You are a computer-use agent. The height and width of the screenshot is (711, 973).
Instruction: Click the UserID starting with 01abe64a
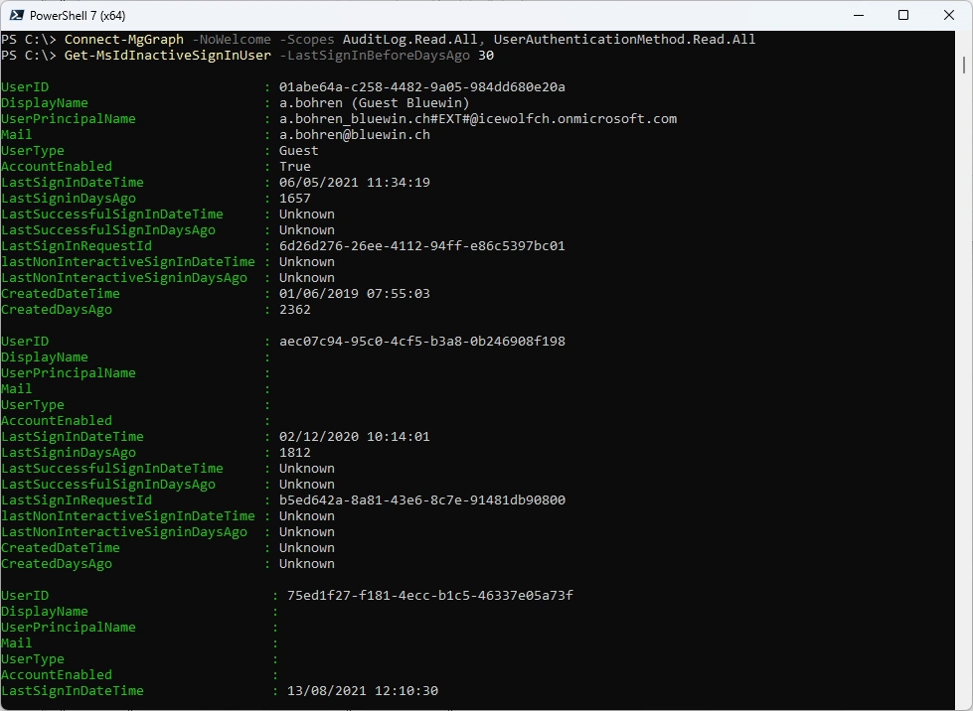[x=421, y=87]
